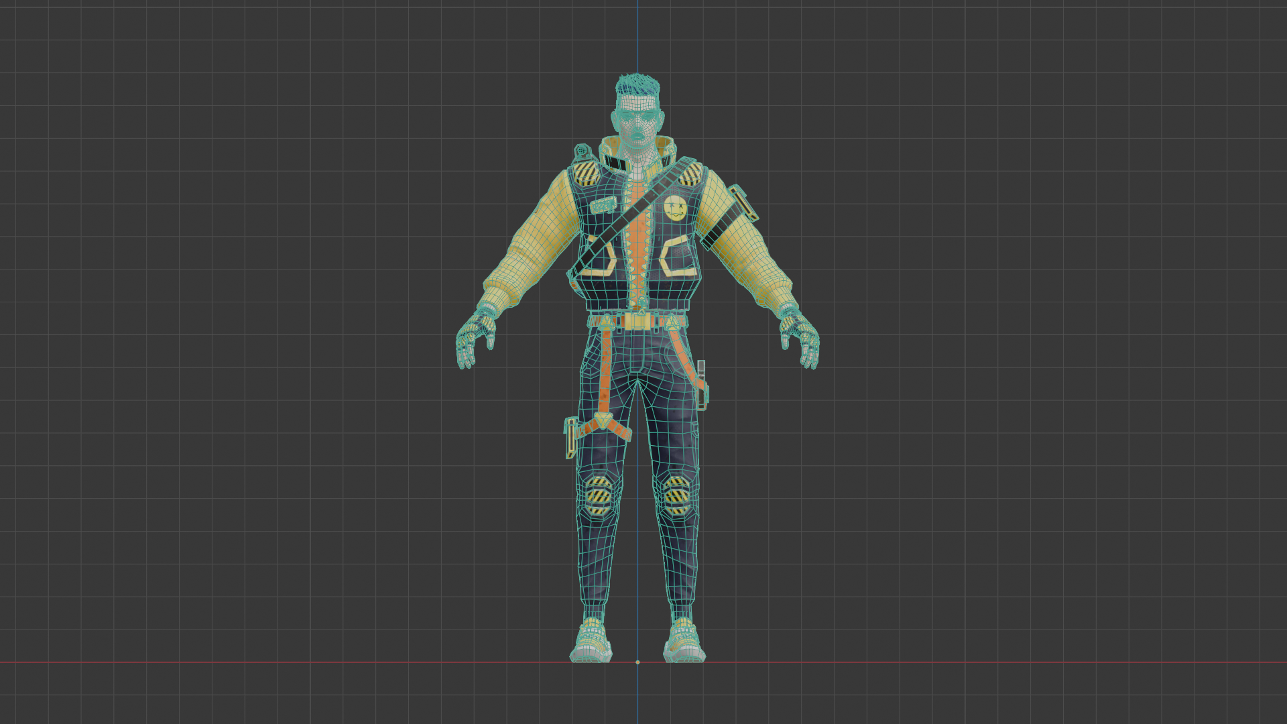1287x724 pixels.
Task: Select the hazard-striped knee pad on screen right
Action: click(x=677, y=496)
